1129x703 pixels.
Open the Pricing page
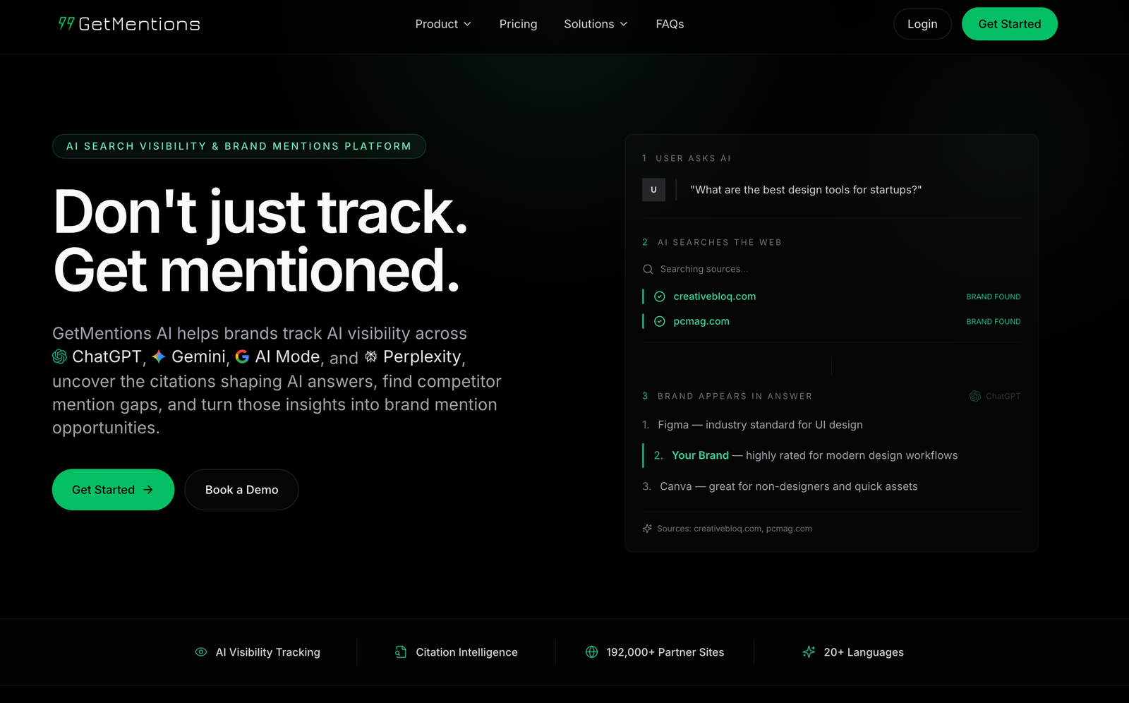pyautogui.click(x=518, y=23)
